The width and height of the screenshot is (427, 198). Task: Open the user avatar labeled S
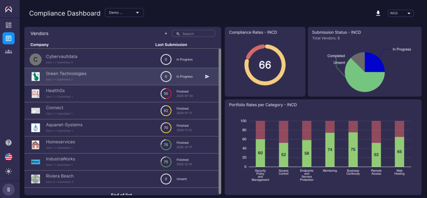coord(8,190)
